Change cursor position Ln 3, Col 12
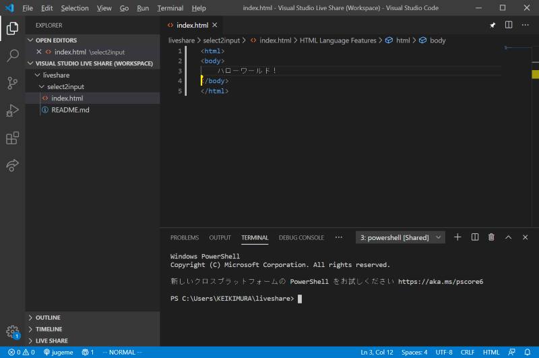The width and height of the screenshot is (539, 358). point(377,352)
